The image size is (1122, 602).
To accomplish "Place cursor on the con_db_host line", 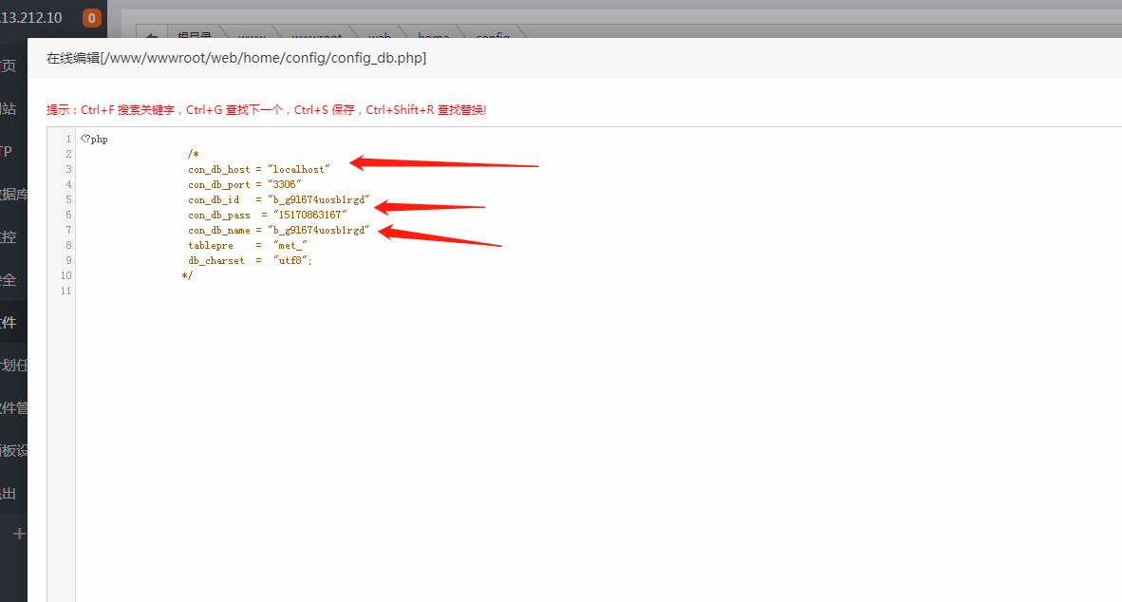I will 258,169.
